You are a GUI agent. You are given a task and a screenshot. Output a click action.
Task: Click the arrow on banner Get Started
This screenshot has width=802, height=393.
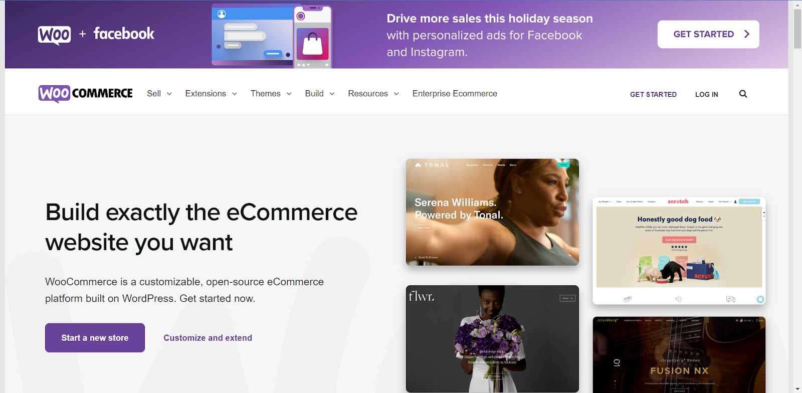747,34
